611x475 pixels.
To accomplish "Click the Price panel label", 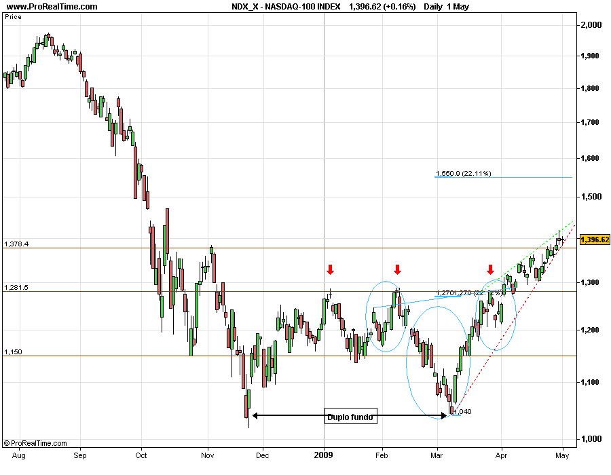I will [14, 17].
